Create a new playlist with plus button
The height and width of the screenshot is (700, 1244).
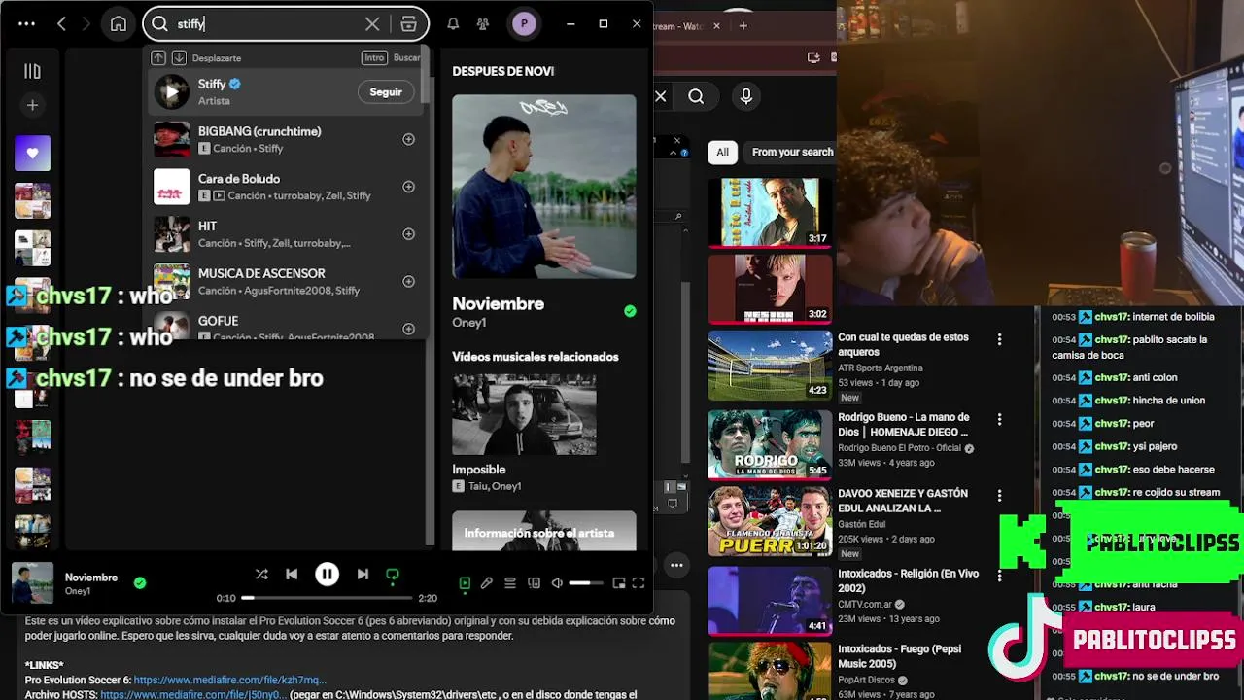pos(32,105)
